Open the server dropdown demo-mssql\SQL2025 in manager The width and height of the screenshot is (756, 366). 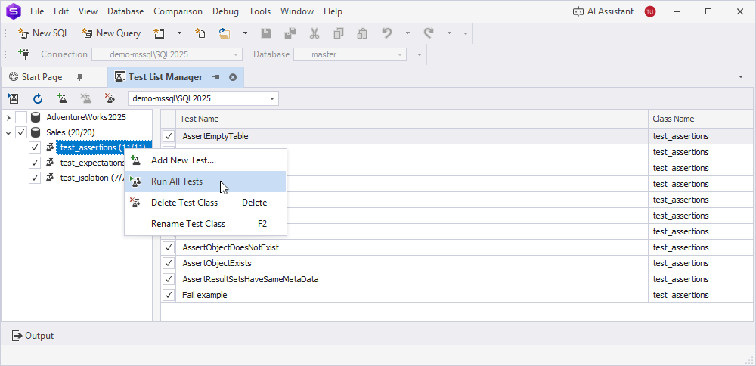[x=203, y=98]
